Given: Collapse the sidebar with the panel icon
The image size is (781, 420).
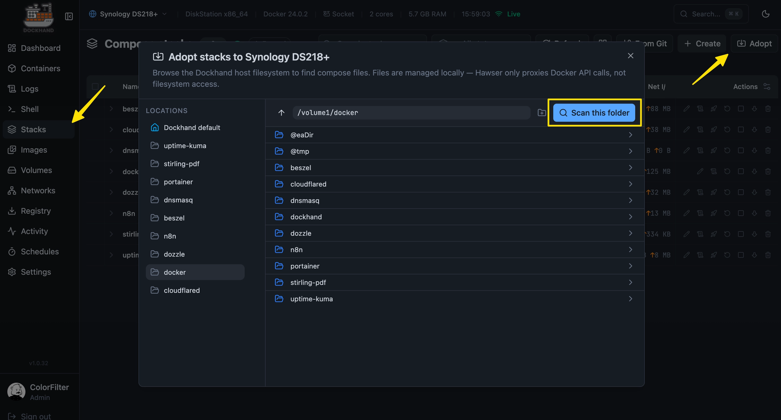Looking at the screenshot, I should (x=69, y=16).
